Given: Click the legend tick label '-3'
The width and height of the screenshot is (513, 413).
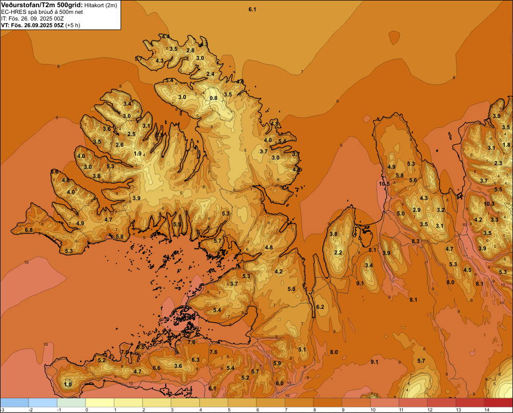Looking at the screenshot, I should tap(2, 410).
